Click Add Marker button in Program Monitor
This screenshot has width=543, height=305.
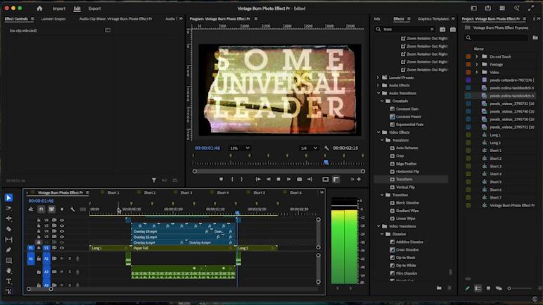click(x=221, y=179)
